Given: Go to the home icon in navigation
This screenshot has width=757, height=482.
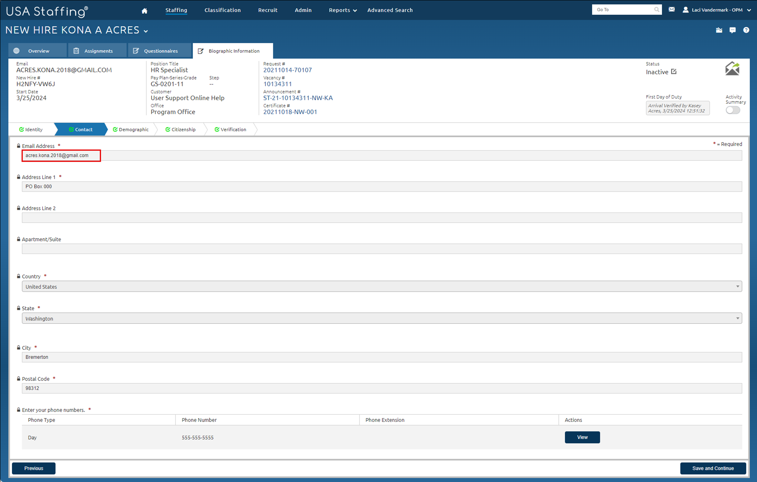Looking at the screenshot, I should pos(144,11).
